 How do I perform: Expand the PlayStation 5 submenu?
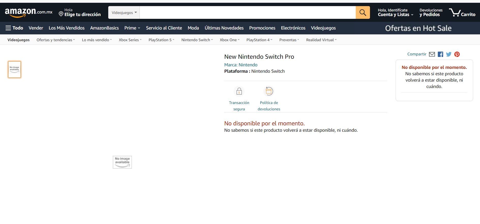click(161, 40)
